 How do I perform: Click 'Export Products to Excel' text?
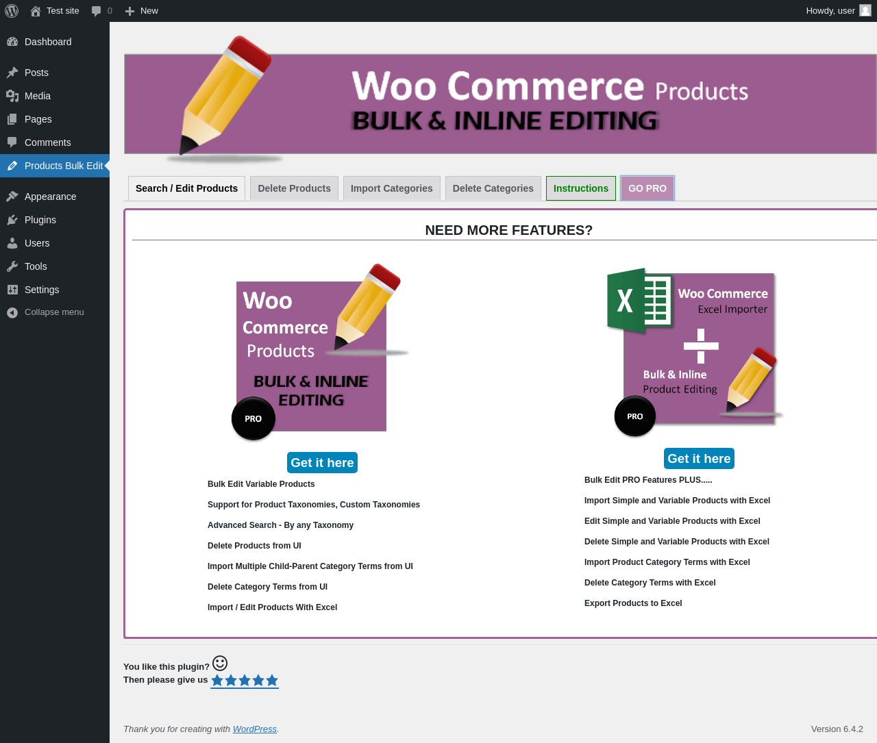[633, 603]
